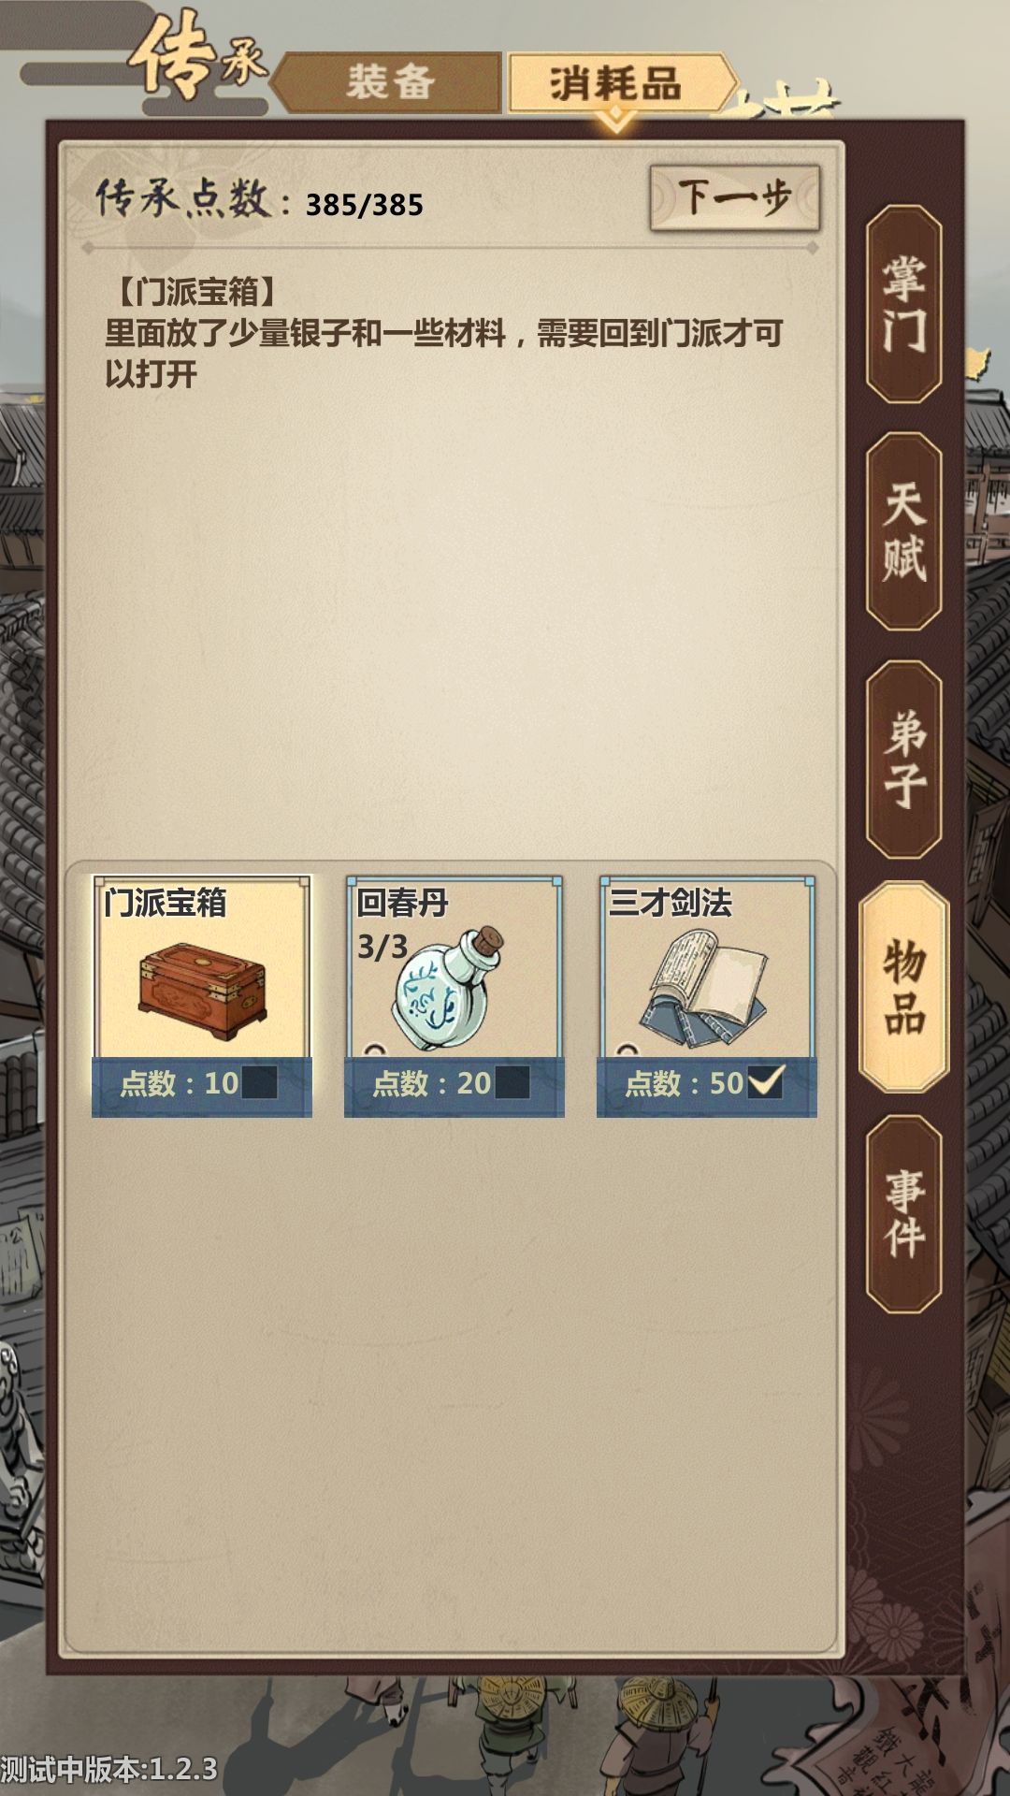Click the 三才剑法 item title text
This screenshot has width=1010, height=1796.
pos(671,903)
